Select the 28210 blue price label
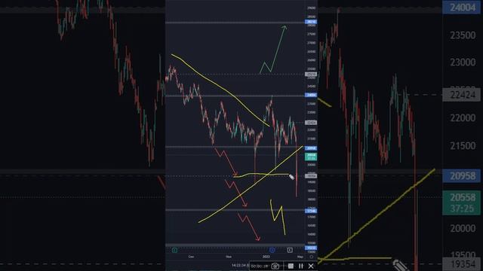This screenshot has width=483, height=271. pos(310,22)
